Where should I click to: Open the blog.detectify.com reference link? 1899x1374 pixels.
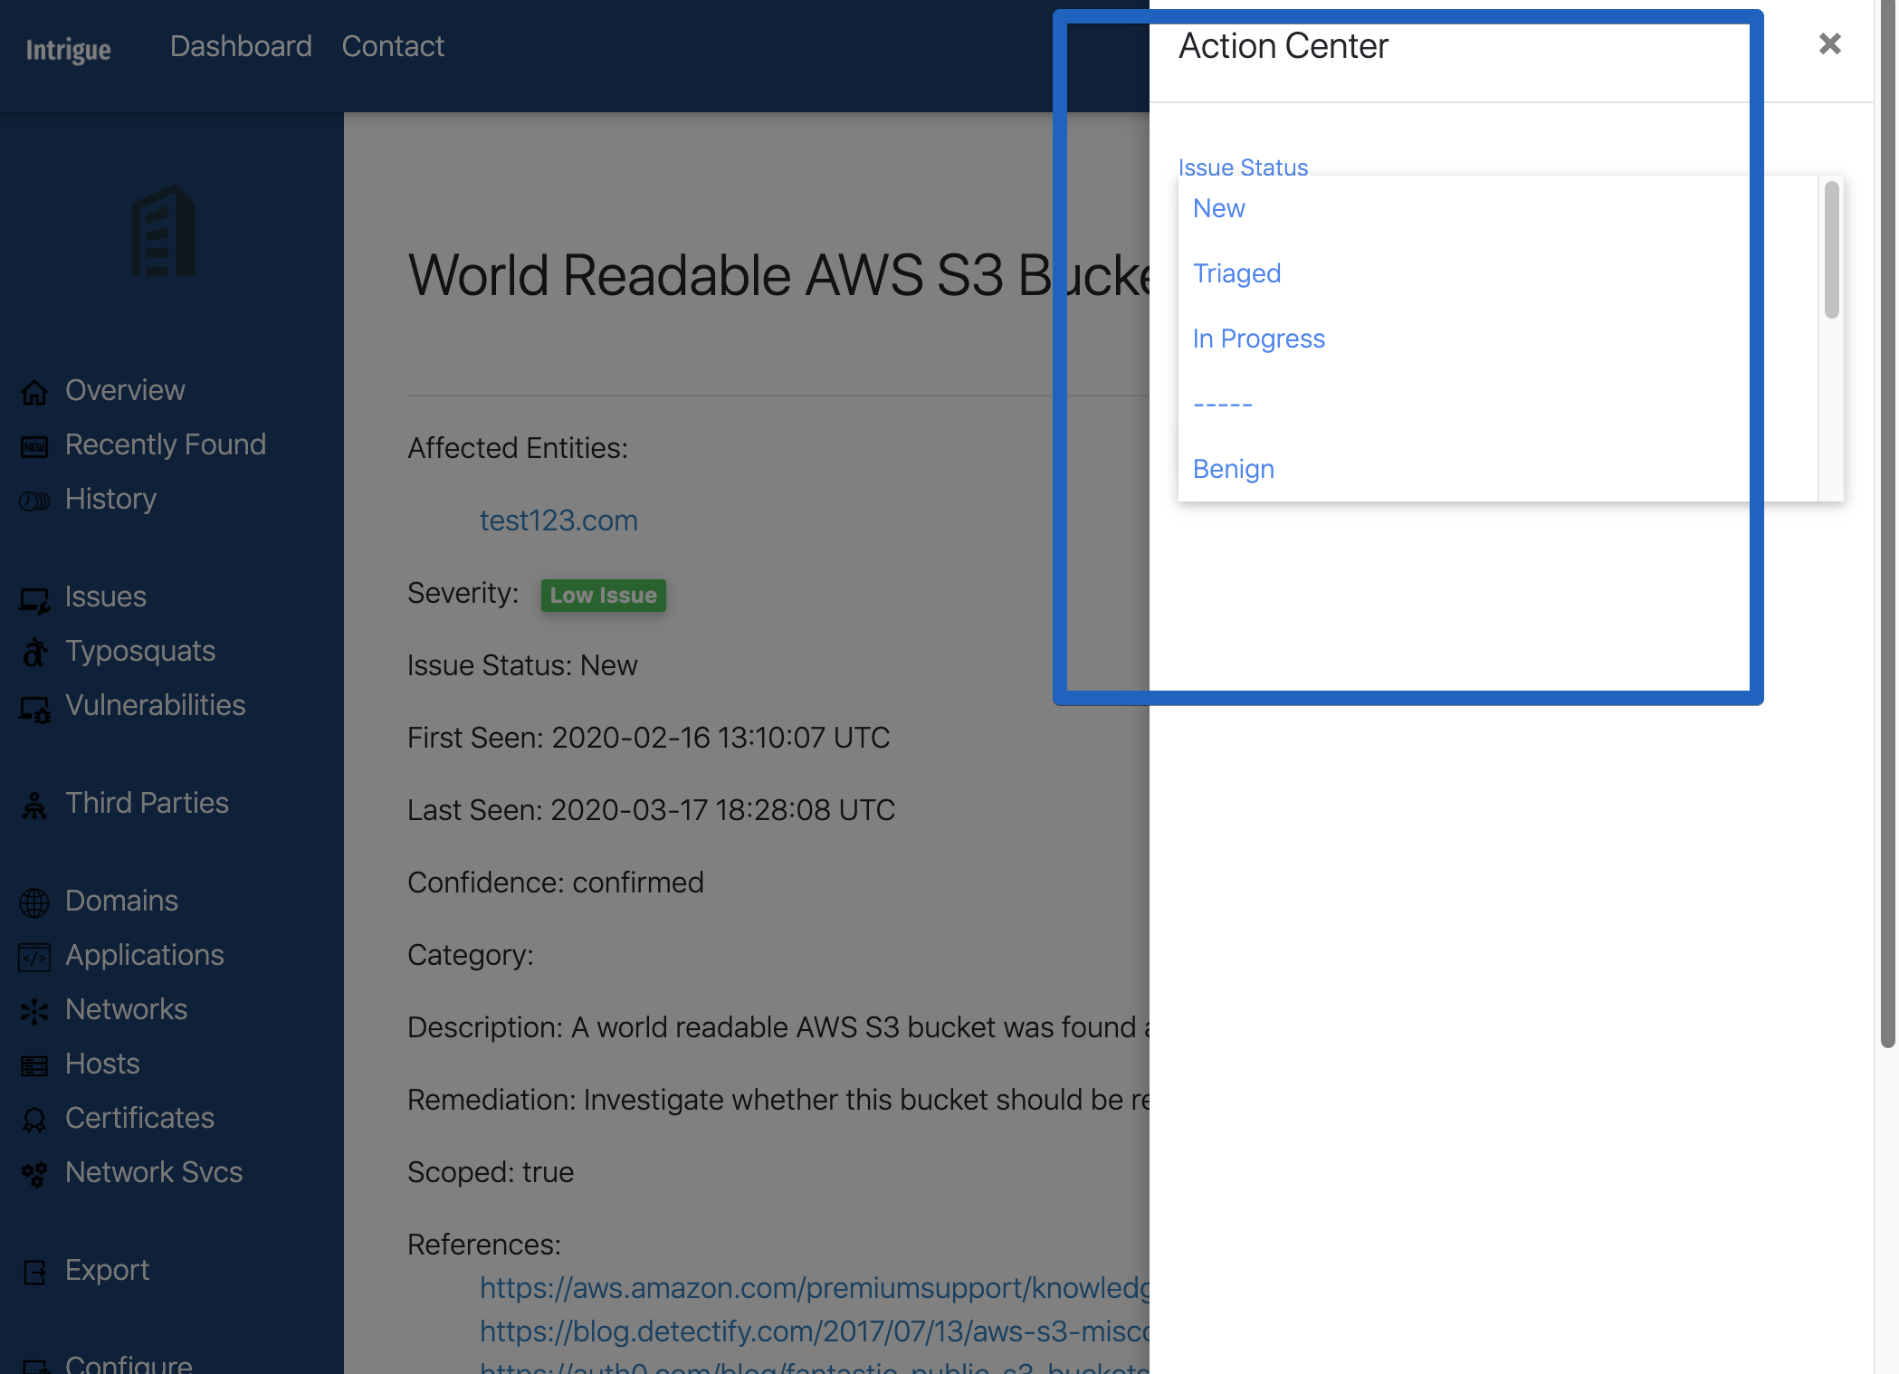[x=814, y=1331]
